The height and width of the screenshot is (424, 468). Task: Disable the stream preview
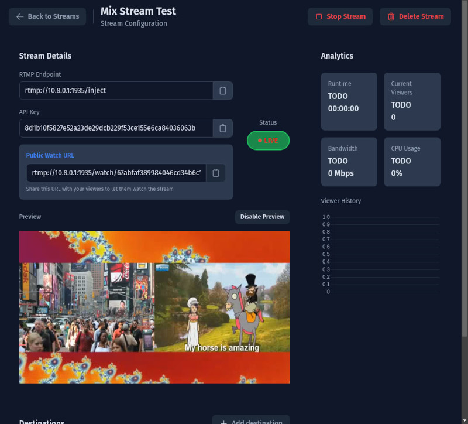(262, 217)
